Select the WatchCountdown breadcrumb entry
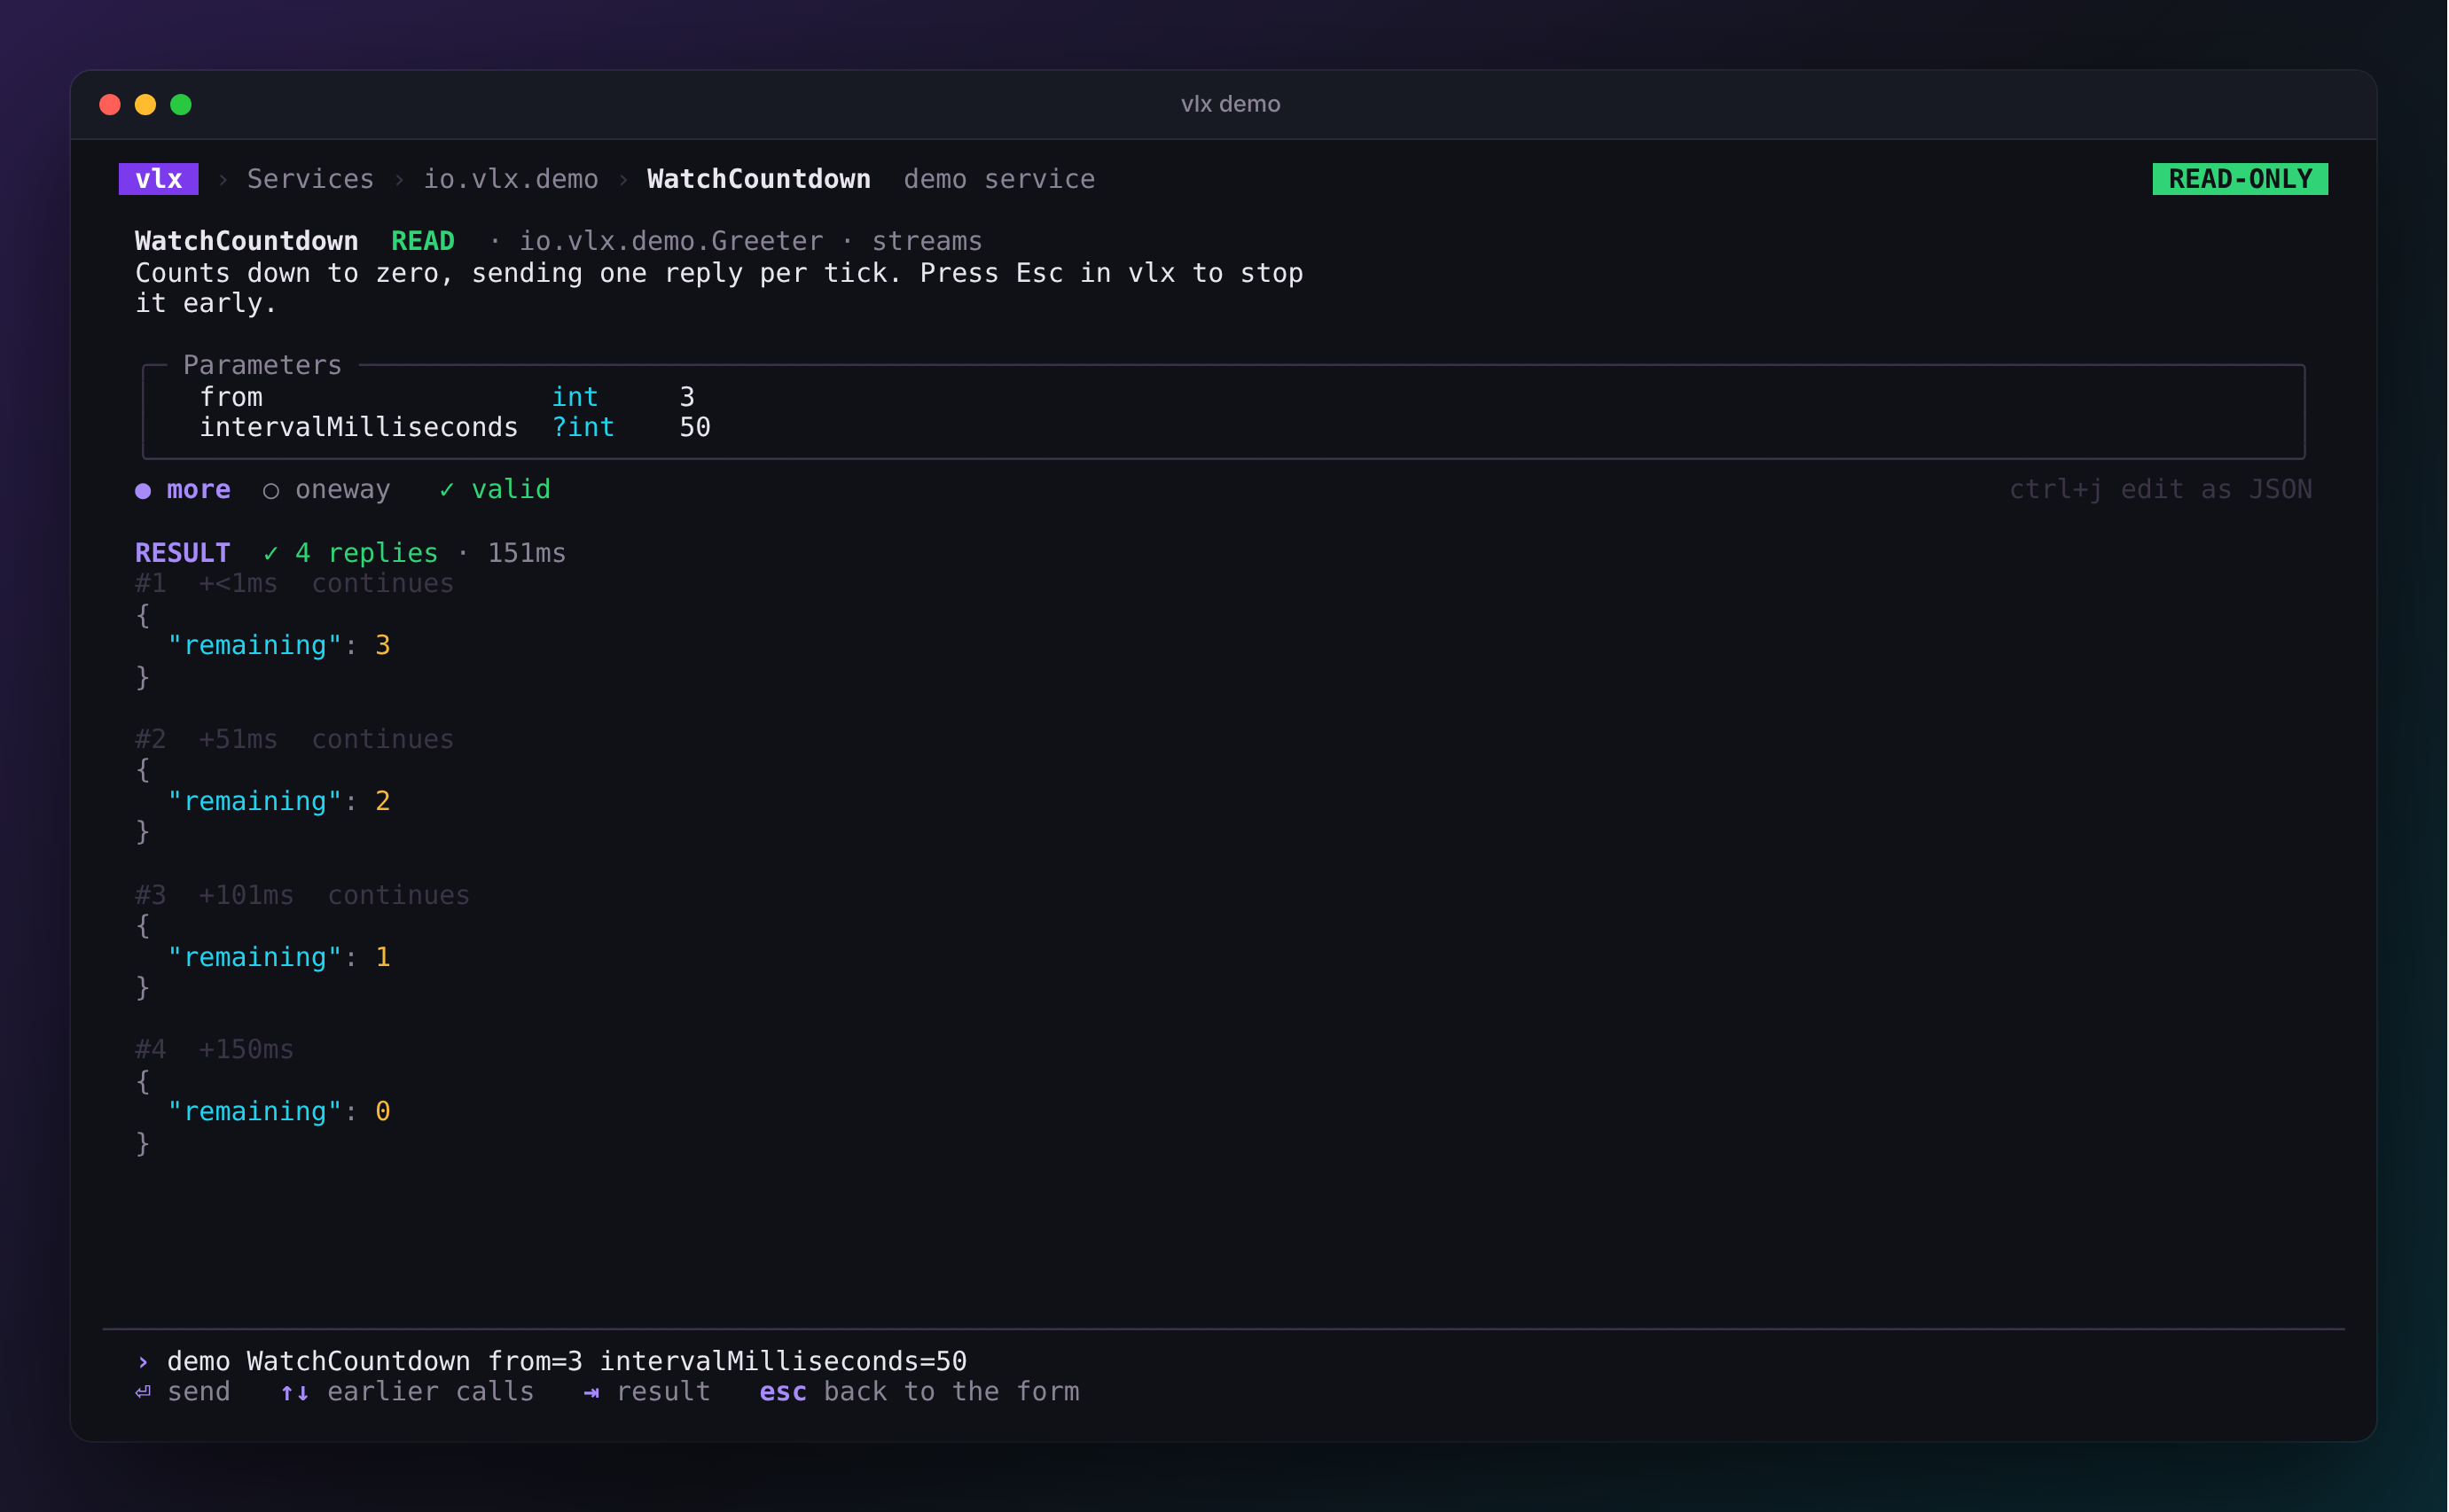This screenshot has width=2449, height=1512. point(758,179)
